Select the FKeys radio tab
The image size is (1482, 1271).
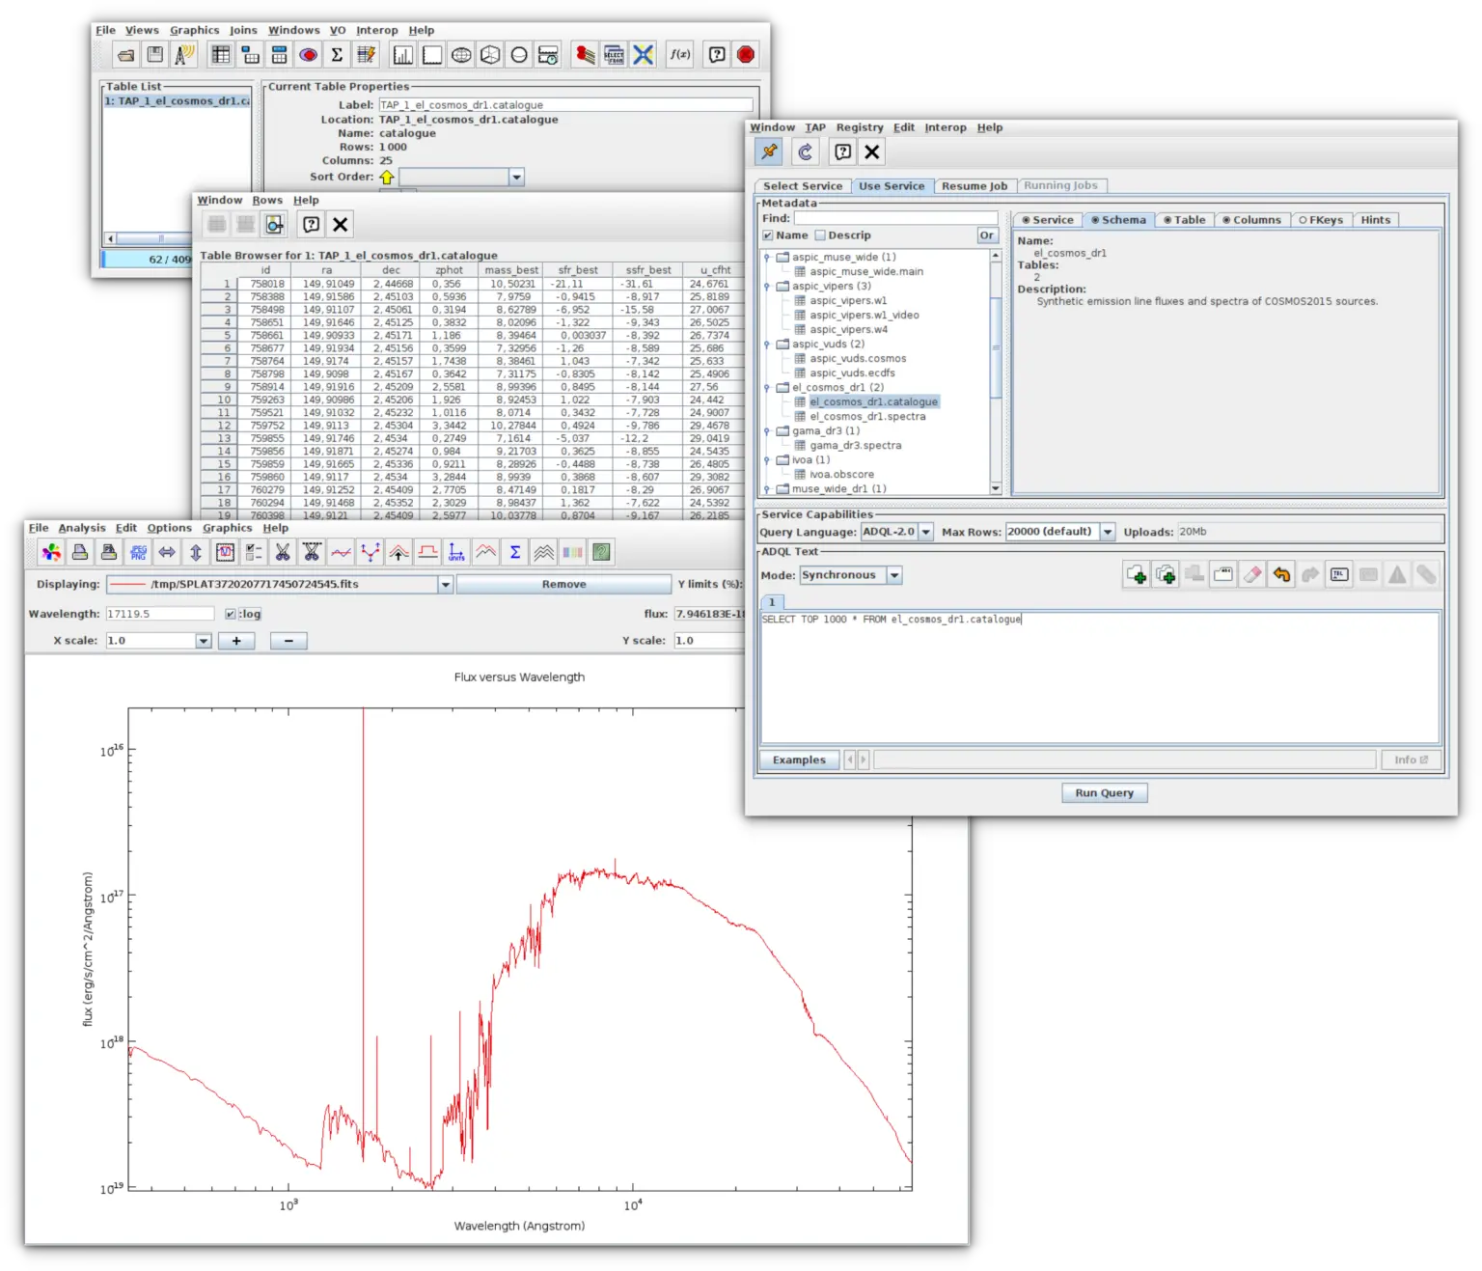[1321, 220]
